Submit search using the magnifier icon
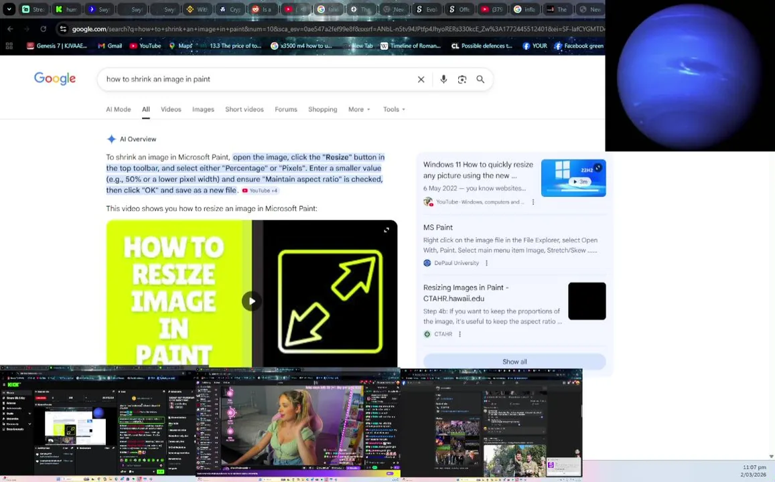Image resolution: width=775 pixels, height=482 pixels. click(x=480, y=80)
